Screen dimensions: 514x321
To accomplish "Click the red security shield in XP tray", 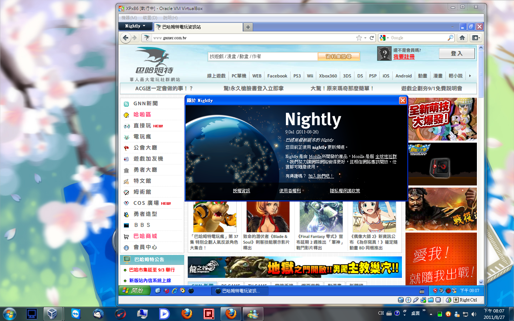I will [435, 291].
